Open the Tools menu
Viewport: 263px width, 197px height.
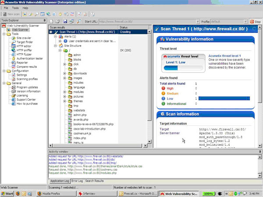click(15, 8)
